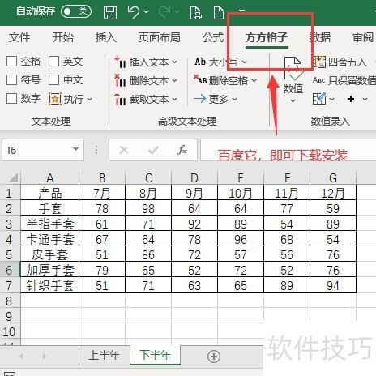This screenshot has width=376, height=376.
Task: Switch to the 方方格子 ribbon tab
Action: pyautogui.click(x=267, y=37)
